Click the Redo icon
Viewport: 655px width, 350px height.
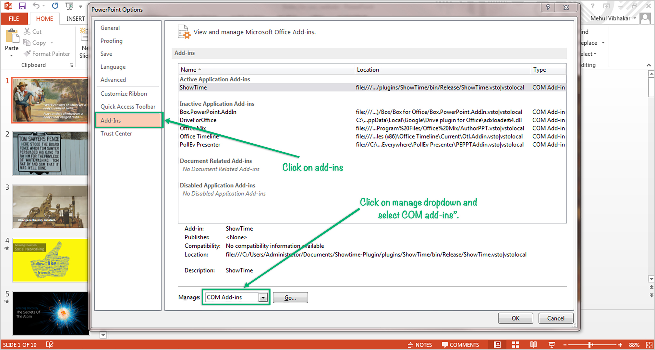[x=55, y=5]
